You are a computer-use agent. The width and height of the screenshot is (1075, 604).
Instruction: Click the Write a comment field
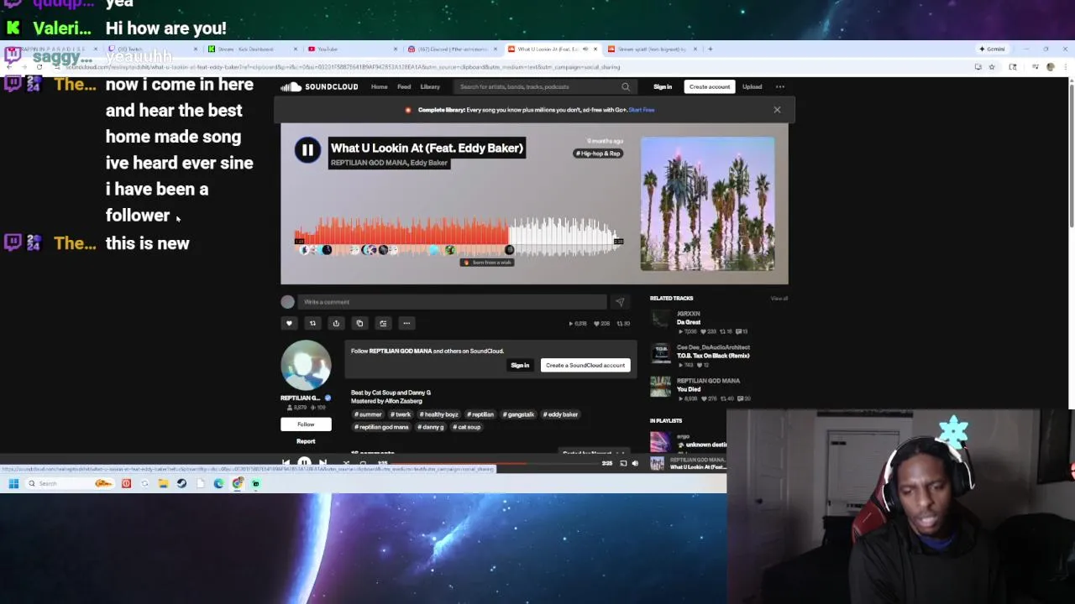(452, 302)
